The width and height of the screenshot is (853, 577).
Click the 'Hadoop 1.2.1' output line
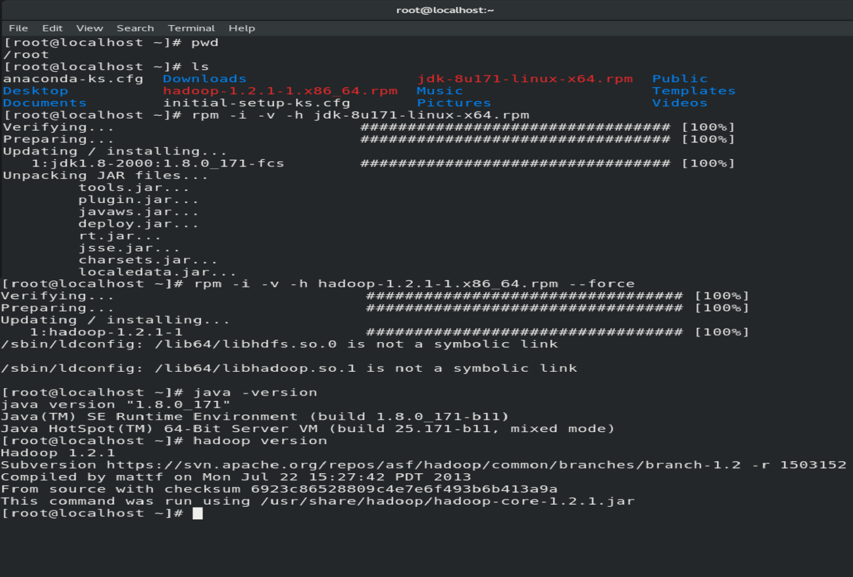(58, 453)
